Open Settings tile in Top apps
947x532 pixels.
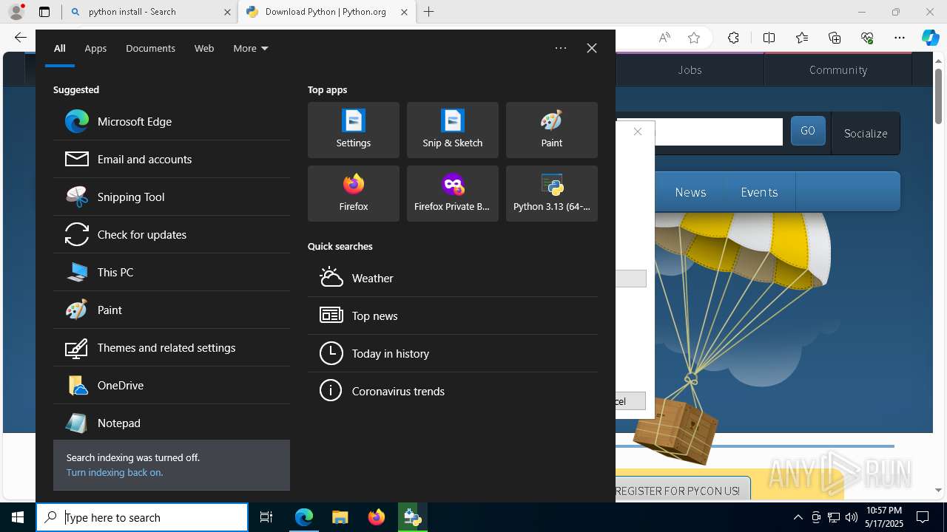click(x=354, y=130)
